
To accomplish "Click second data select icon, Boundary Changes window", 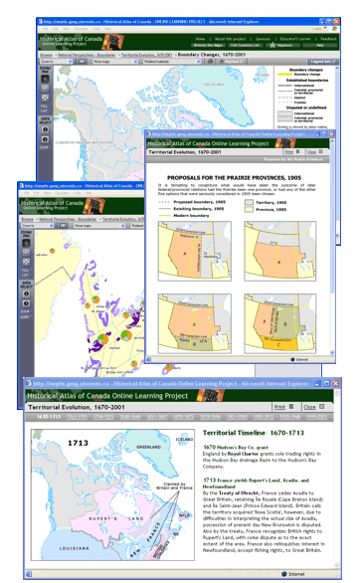I will tap(45, 139).
